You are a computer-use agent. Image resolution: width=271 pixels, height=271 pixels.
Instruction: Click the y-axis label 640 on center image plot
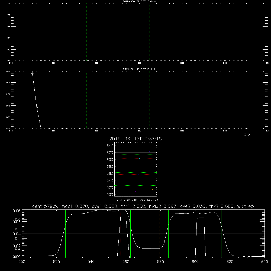[x=110, y=146]
